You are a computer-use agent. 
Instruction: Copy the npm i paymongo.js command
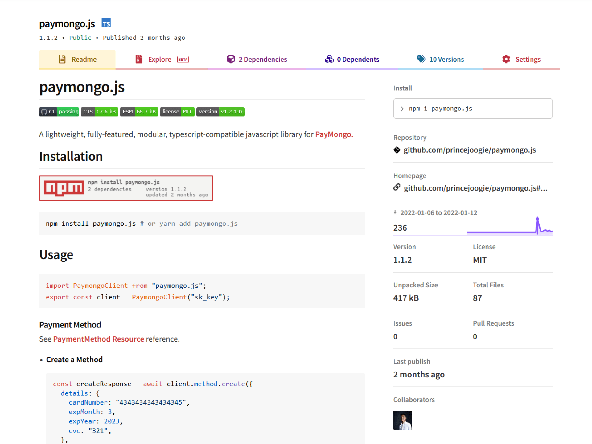pos(473,109)
